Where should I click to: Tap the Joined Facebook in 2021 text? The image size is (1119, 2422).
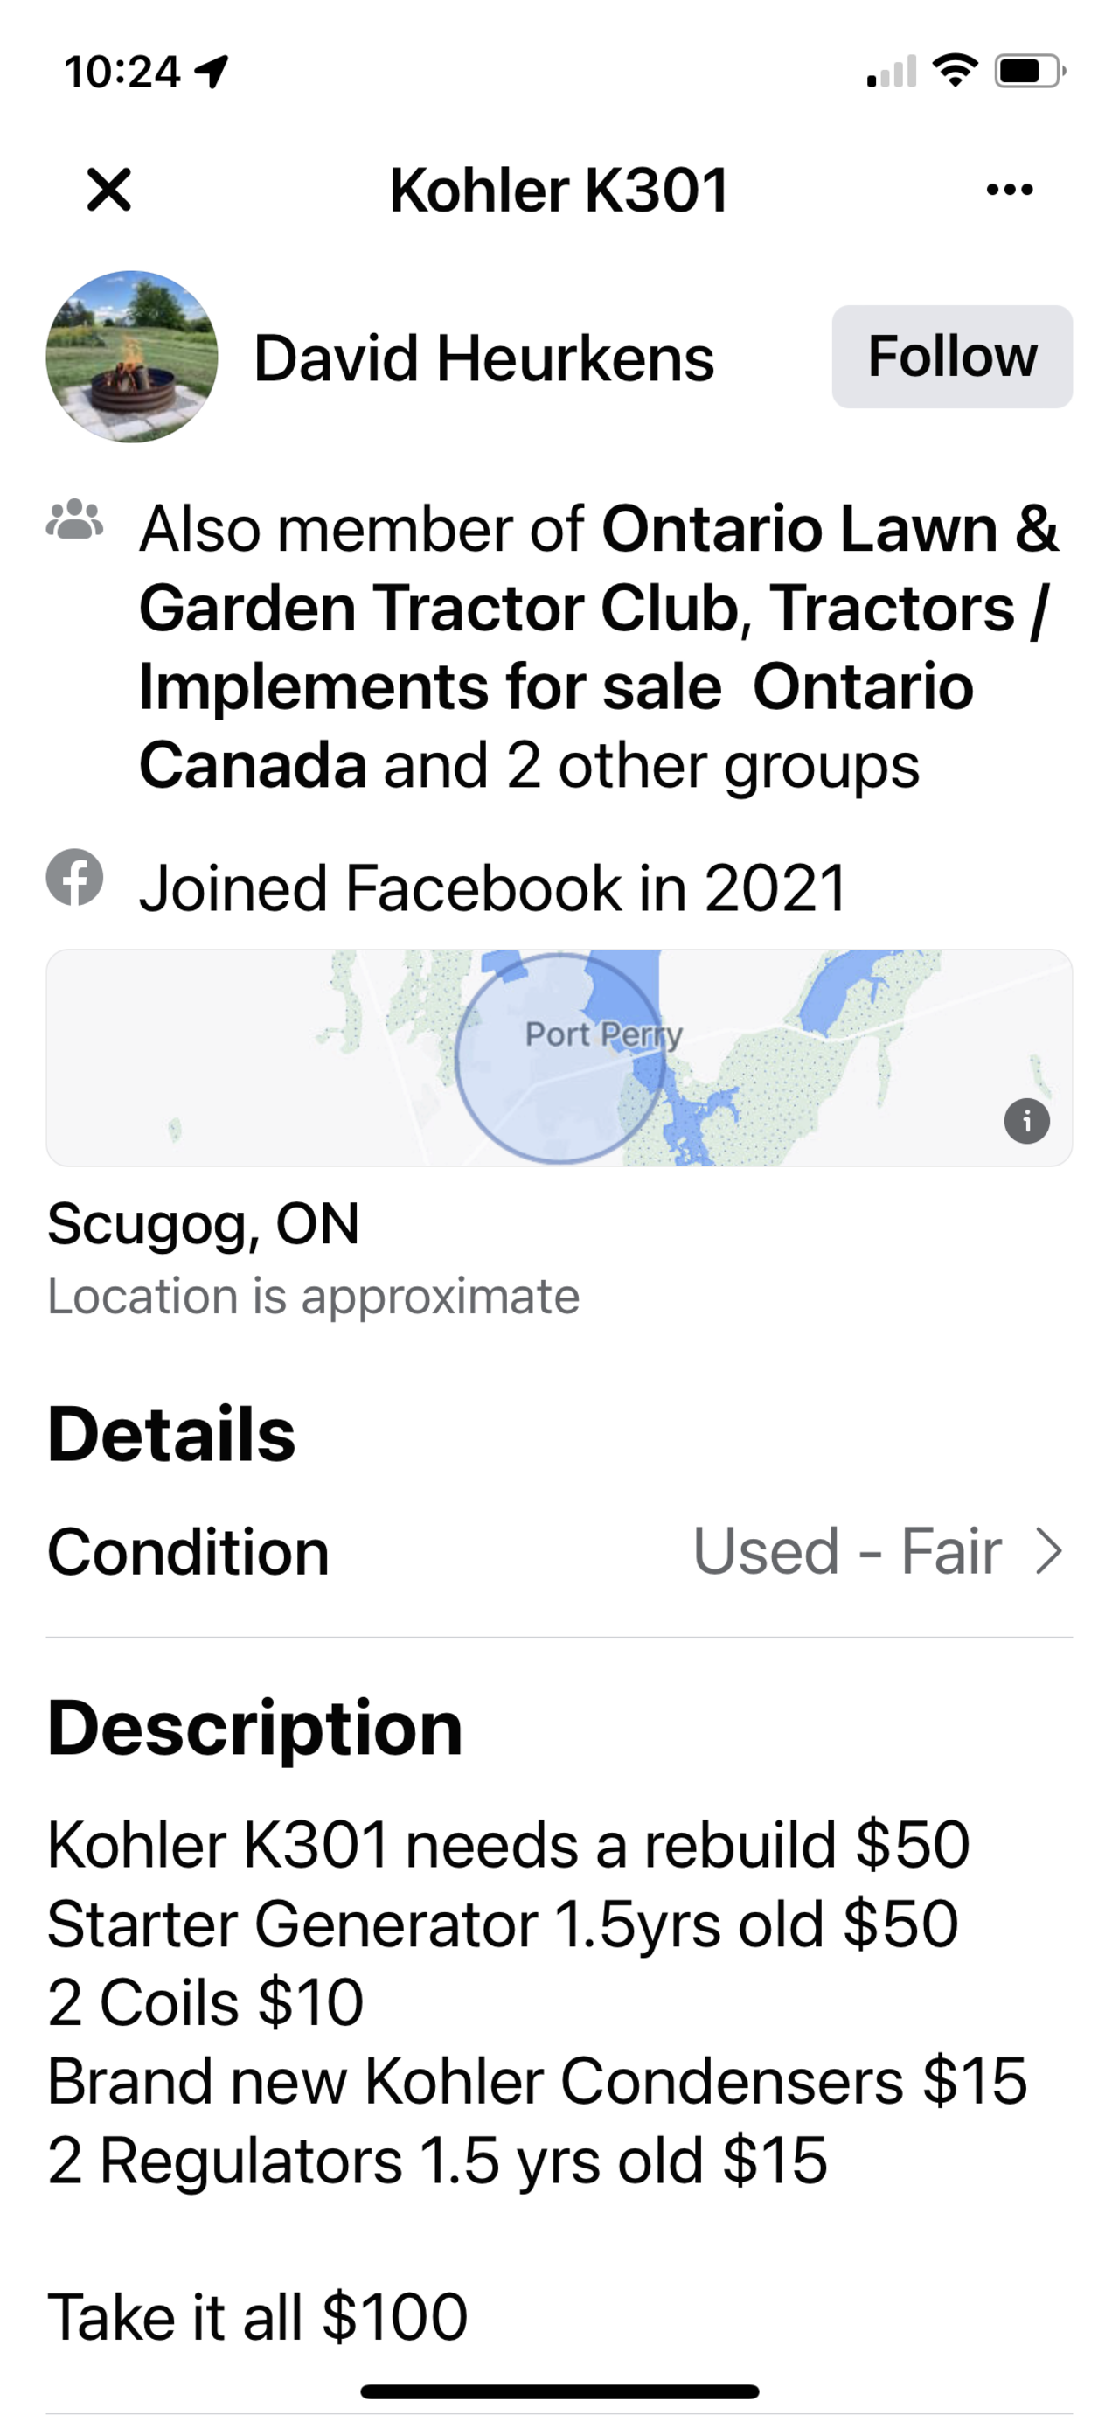493,888
